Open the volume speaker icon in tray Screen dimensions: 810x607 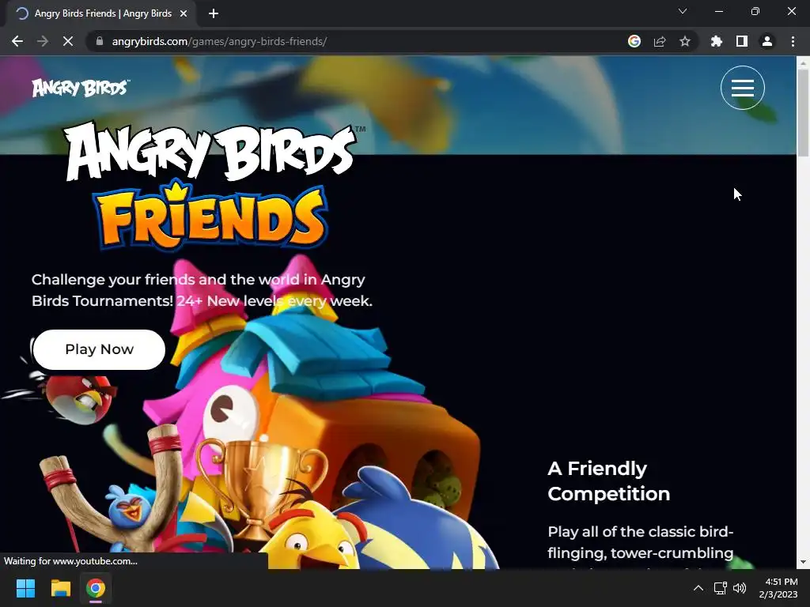pos(740,588)
